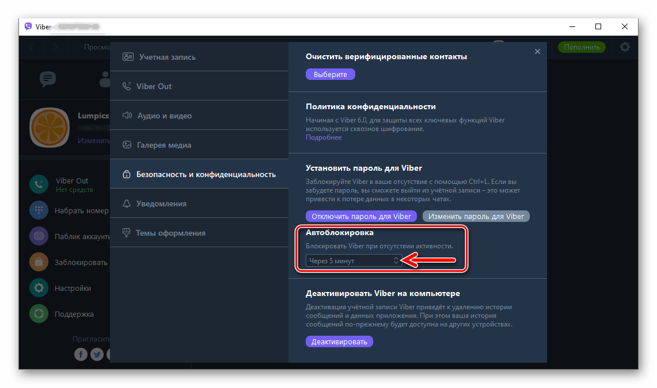This screenshot has width=657, height=388.
Task: Open the Viber Out settings section
Action: 199,86
